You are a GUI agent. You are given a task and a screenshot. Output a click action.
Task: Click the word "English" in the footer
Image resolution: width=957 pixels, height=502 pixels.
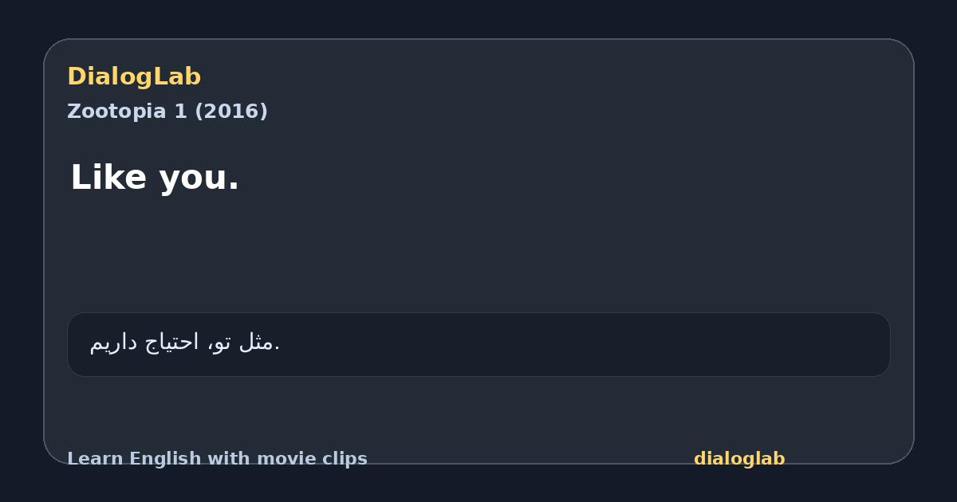(x=166, y=459)
